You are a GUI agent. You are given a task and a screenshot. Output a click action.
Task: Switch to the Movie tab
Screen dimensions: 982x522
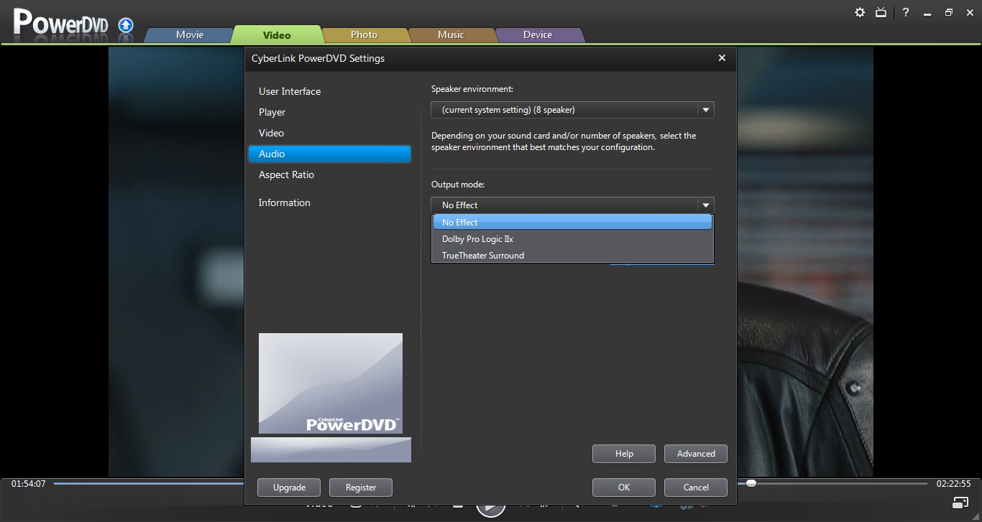point(190,34)
